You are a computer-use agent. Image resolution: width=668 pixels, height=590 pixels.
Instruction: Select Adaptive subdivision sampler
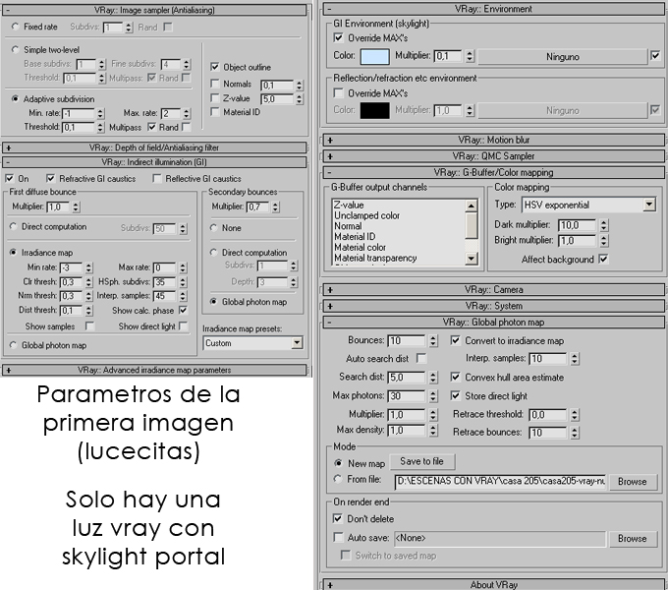pos(16,98)
